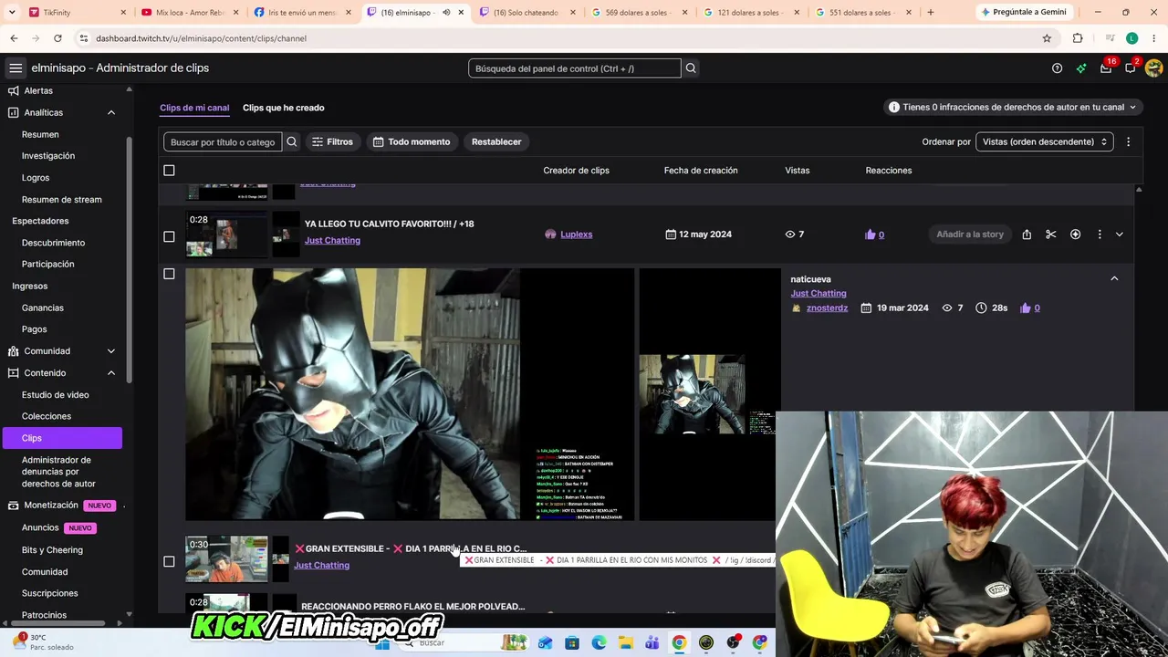Open the whispers chat icon with 2 badge
This screenshot has width=1168, height=657.
(1131, 68)
